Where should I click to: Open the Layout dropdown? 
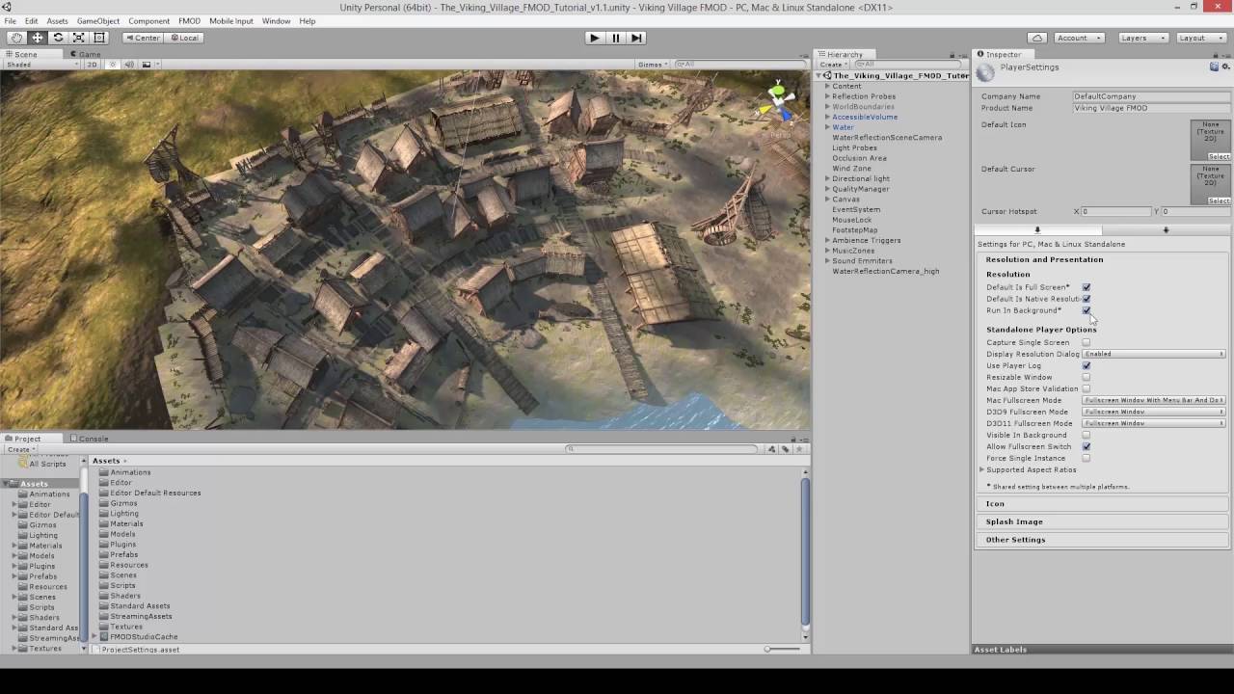point(1200,38)
